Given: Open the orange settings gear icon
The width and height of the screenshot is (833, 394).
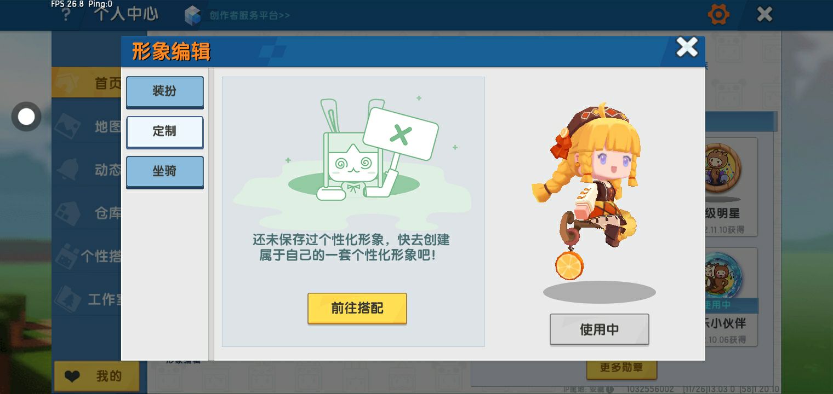Looking at the screenshot, I should click(718, 14).
